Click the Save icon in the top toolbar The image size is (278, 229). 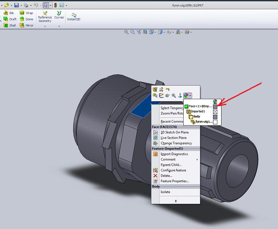[x=16, y=5]
